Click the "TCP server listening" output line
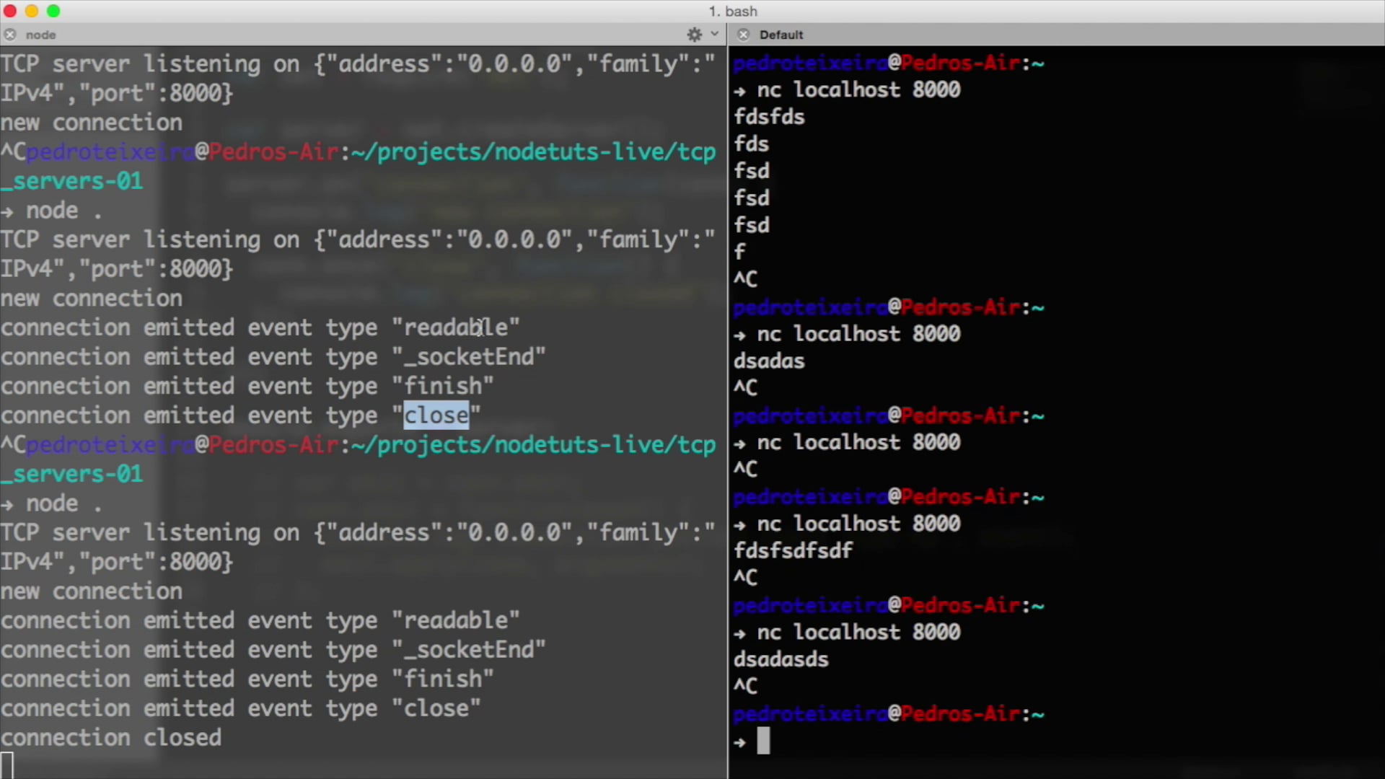The height and width of the screenshot is (779, 1385). click(216, 63)
